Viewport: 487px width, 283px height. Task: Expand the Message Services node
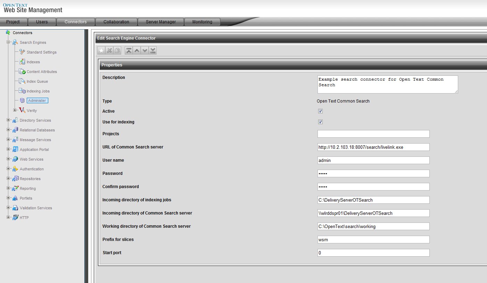8,139
